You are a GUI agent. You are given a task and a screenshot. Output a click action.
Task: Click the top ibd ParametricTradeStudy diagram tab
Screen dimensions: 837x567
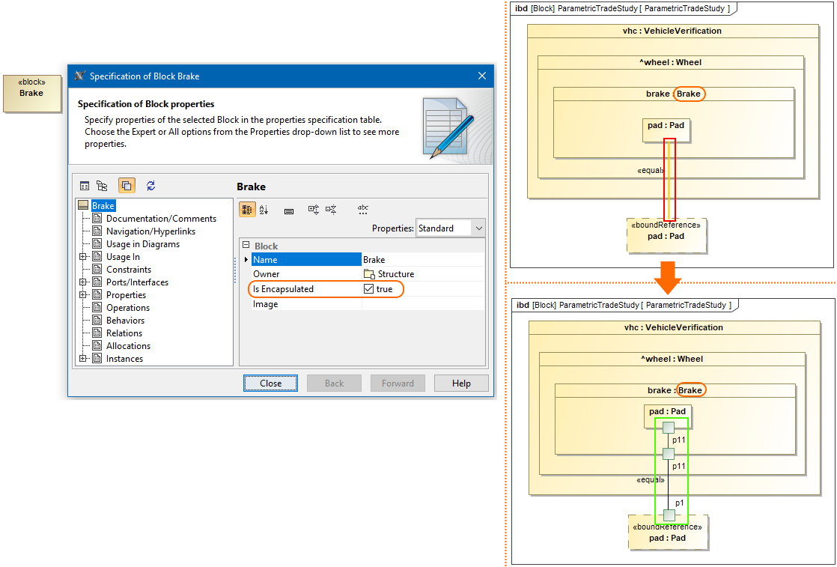click(621, 9)
